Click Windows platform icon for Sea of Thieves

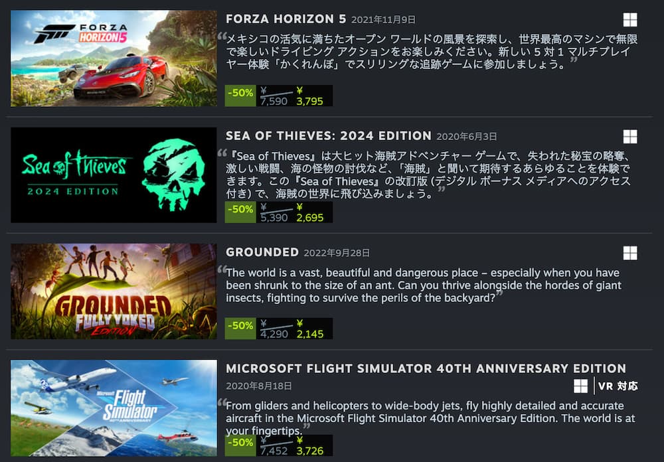click(630, 136)
